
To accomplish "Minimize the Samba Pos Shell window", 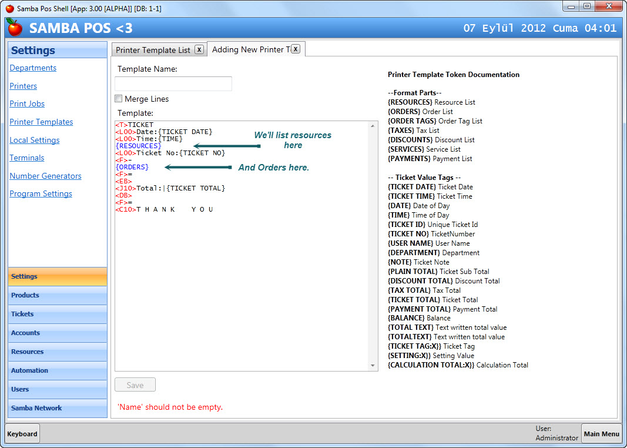I will (571, 6).
